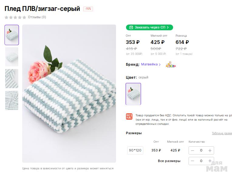Decrease quantity for Все размеры row

[x=193, y=161]
